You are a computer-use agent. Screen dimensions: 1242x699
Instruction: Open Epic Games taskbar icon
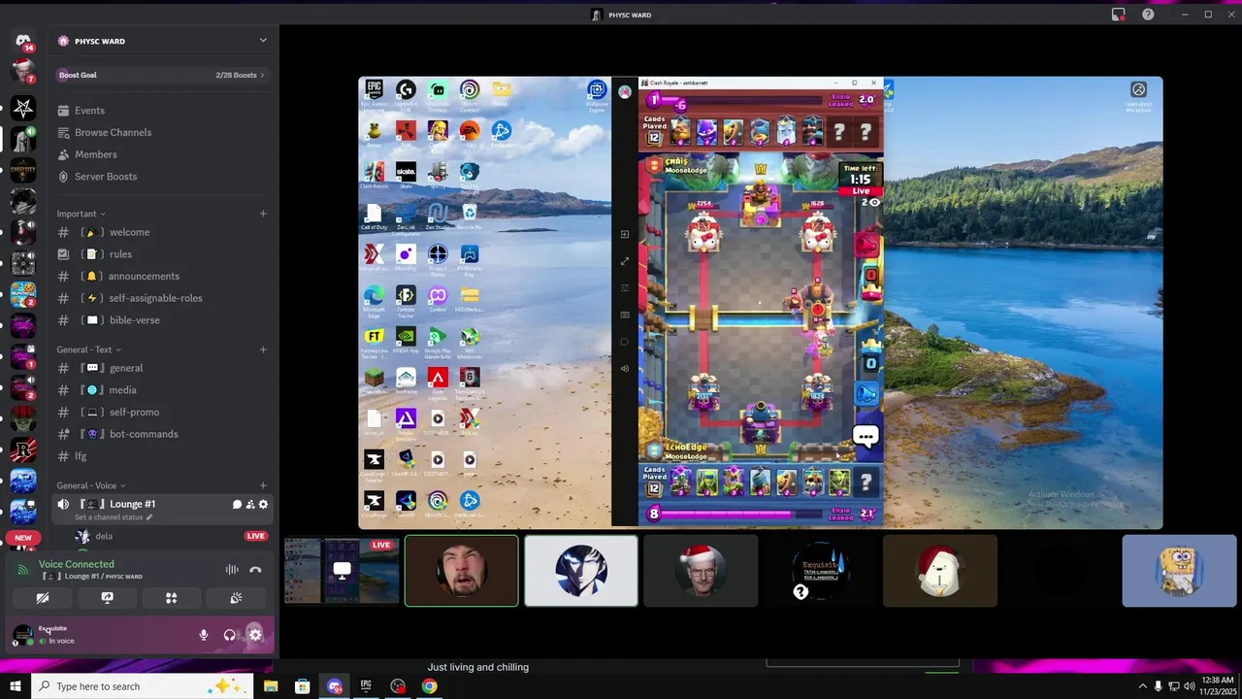coord(366,686)
